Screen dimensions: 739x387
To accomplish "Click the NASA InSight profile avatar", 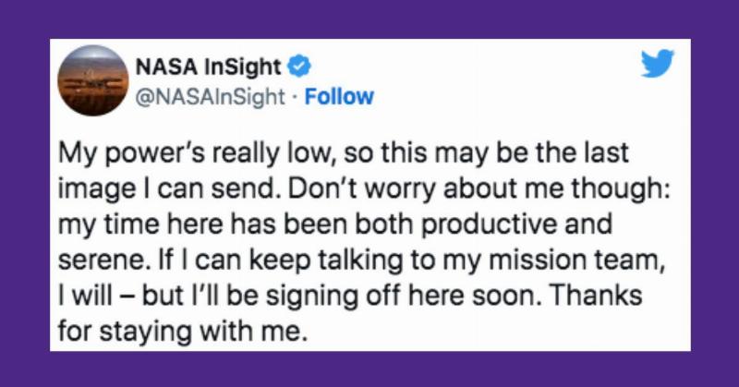I will coord(92,81).
